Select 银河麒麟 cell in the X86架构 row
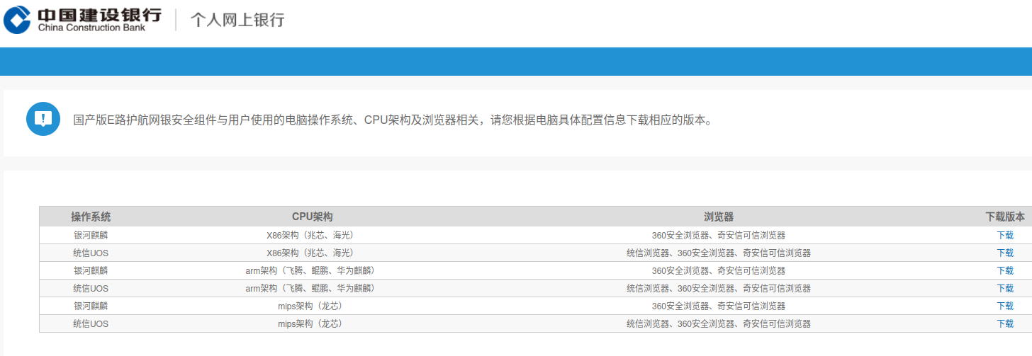 (91, 236)
